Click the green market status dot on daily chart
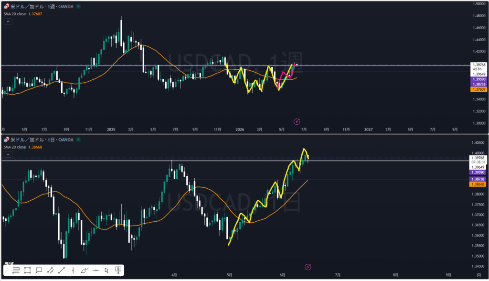489x281 pixels. click(78, 140)
